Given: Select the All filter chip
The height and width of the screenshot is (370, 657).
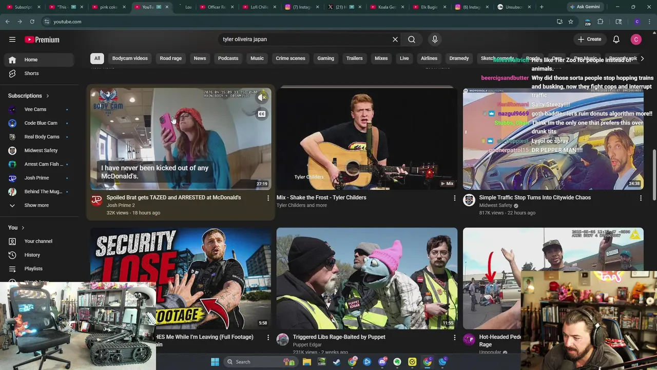Looking at the screenshot, I should (97, 58).
